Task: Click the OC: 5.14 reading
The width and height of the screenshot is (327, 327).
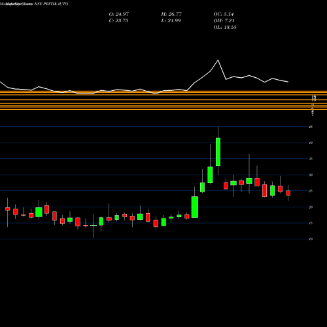Action: pos(224,14)
